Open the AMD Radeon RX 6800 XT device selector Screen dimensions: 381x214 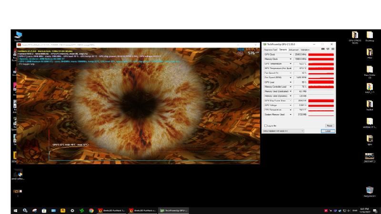click(283, 131)
